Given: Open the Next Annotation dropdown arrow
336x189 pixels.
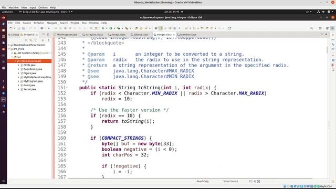Looking at the screenshot, I should (x=190, y=28).
